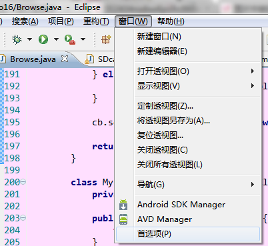
Task: Choose 定制透视图(Z)... entry
Action: click(188, 106)
